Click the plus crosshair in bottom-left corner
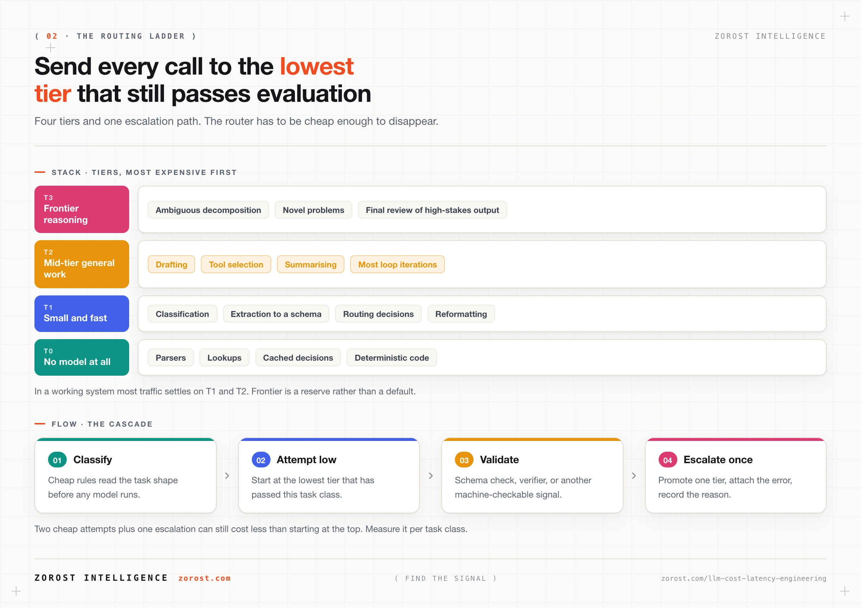The image size is (861, 608). coord(16,592)
